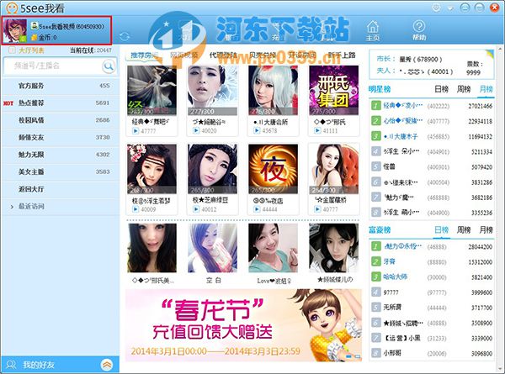Click the play icon next to 40009
The height and width of the screenshot is (374, 505).
click(136, 209)
